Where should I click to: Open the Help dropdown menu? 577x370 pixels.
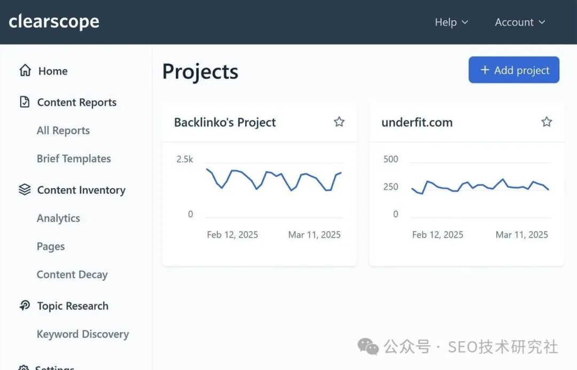coord(451,22)
